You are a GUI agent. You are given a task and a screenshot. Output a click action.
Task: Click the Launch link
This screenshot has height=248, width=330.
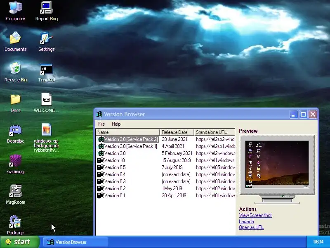[x=246, y=222]
